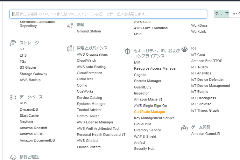This screenshot has height=160, width=240.
Task: Open GuardDuty
Action: (x=143, y=87)
